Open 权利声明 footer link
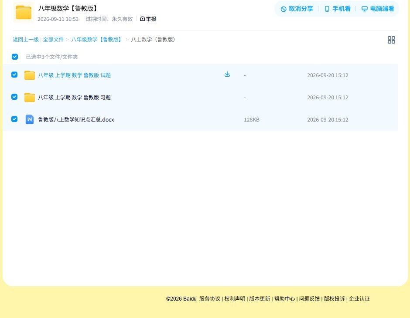Image resolution: width=410 pixels, height=318 pixels. (x=235, y=299)
